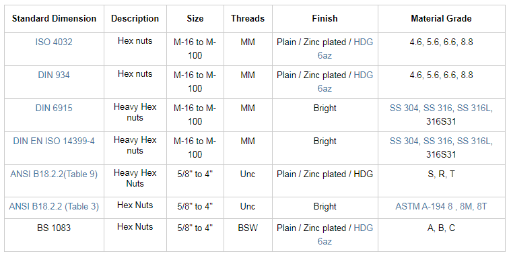Viewport: 509px width, 258px height.
Task: Click the Threads column header
Action: point(248,18)
